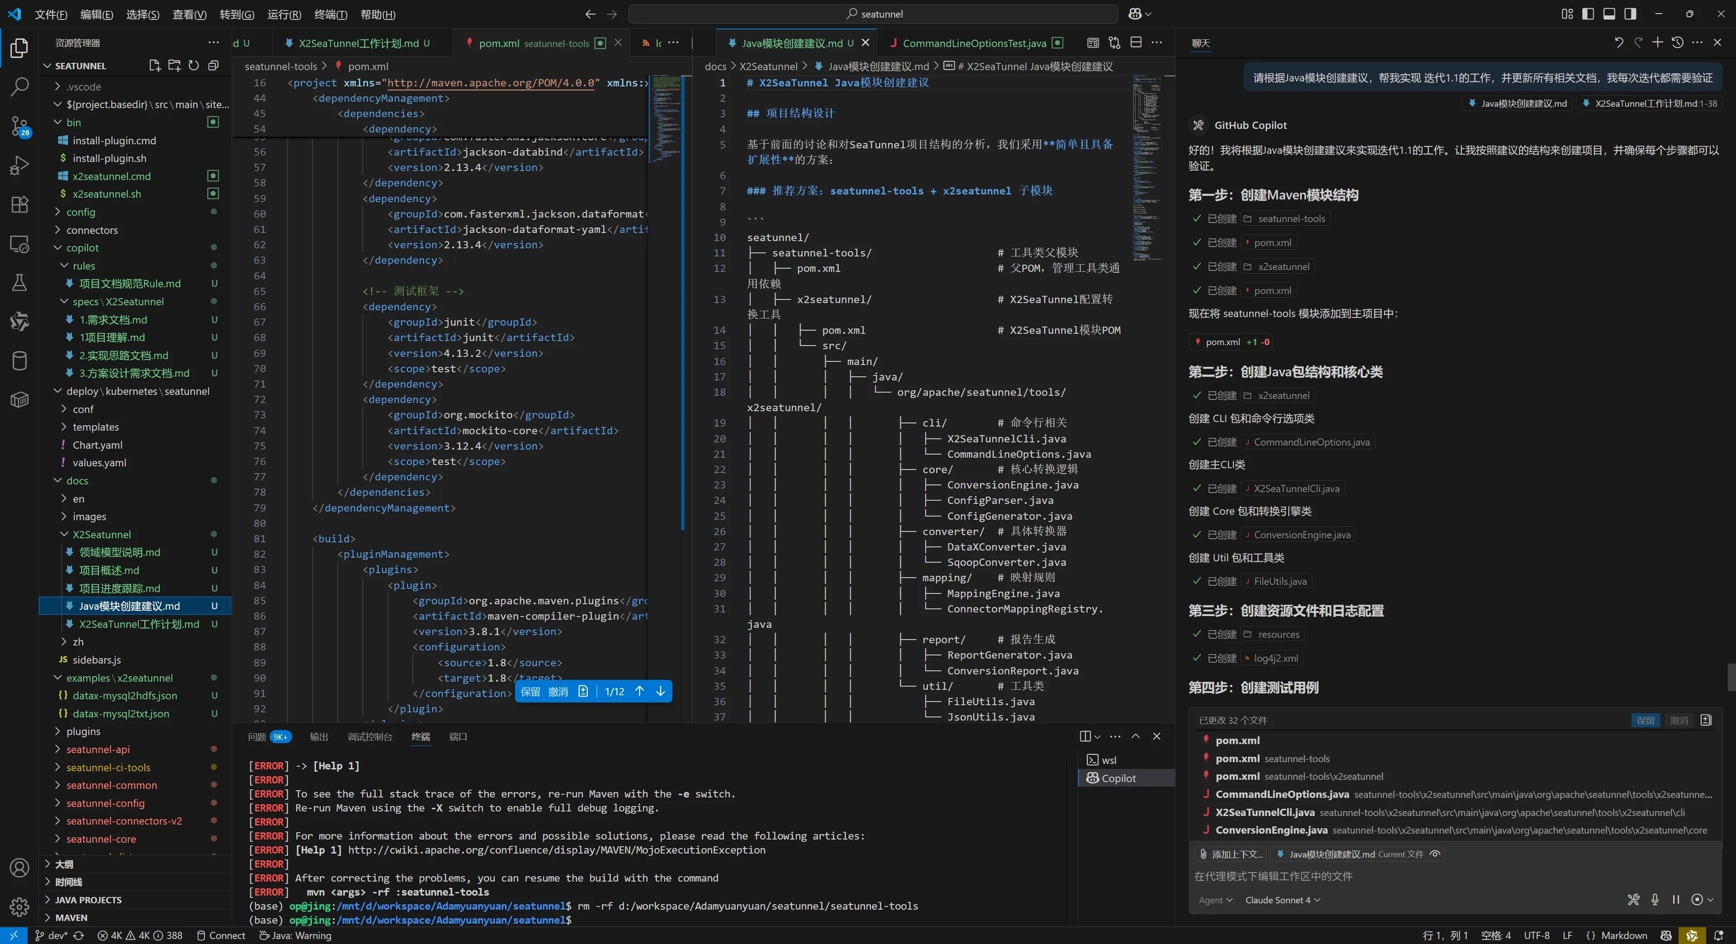Open Source Control view with 28 badge
The image size is (1736, 944).
(20, 125)
